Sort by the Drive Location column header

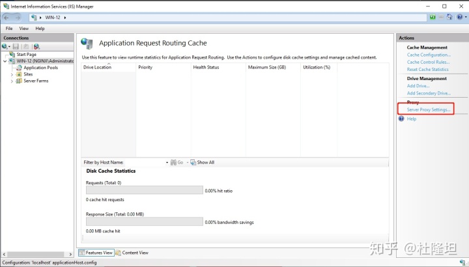109,67
